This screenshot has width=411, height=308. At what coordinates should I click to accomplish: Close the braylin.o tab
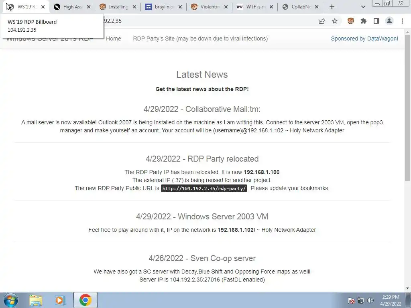pyautogui.click(x=180, y=7)
